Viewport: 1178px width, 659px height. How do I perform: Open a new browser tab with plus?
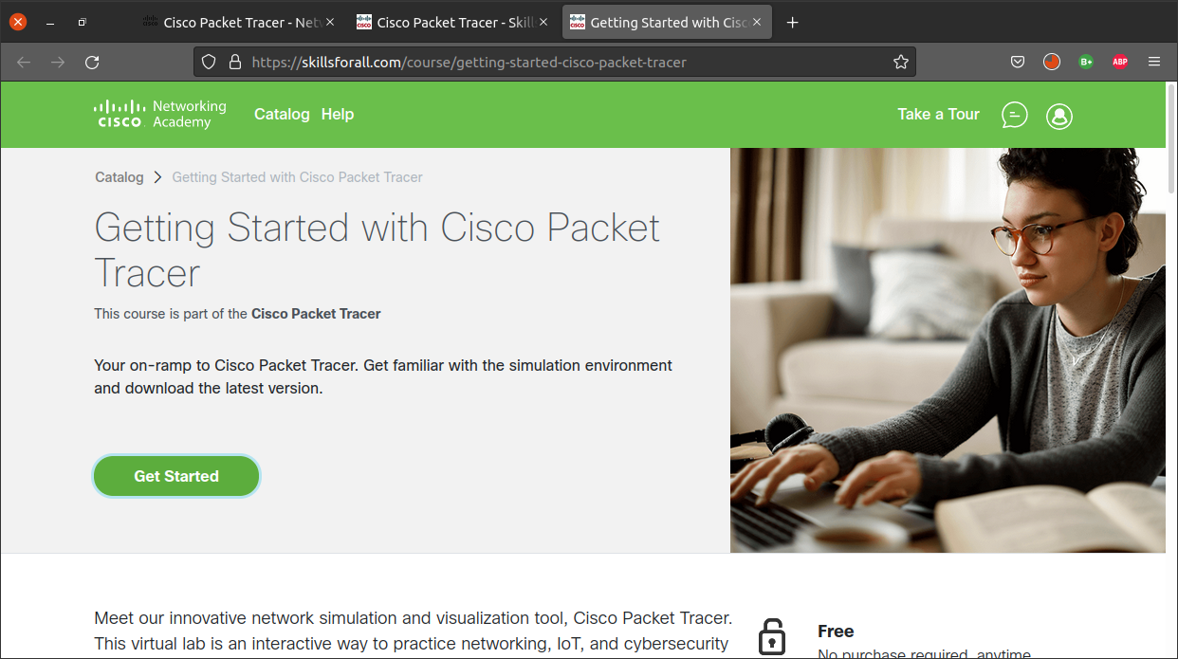pyautogui.click(x=793, y=23)
